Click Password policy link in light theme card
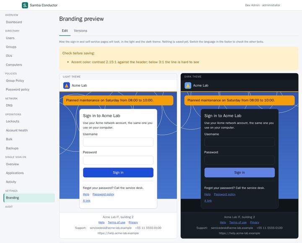302x243 pixels. pos(104,194)
